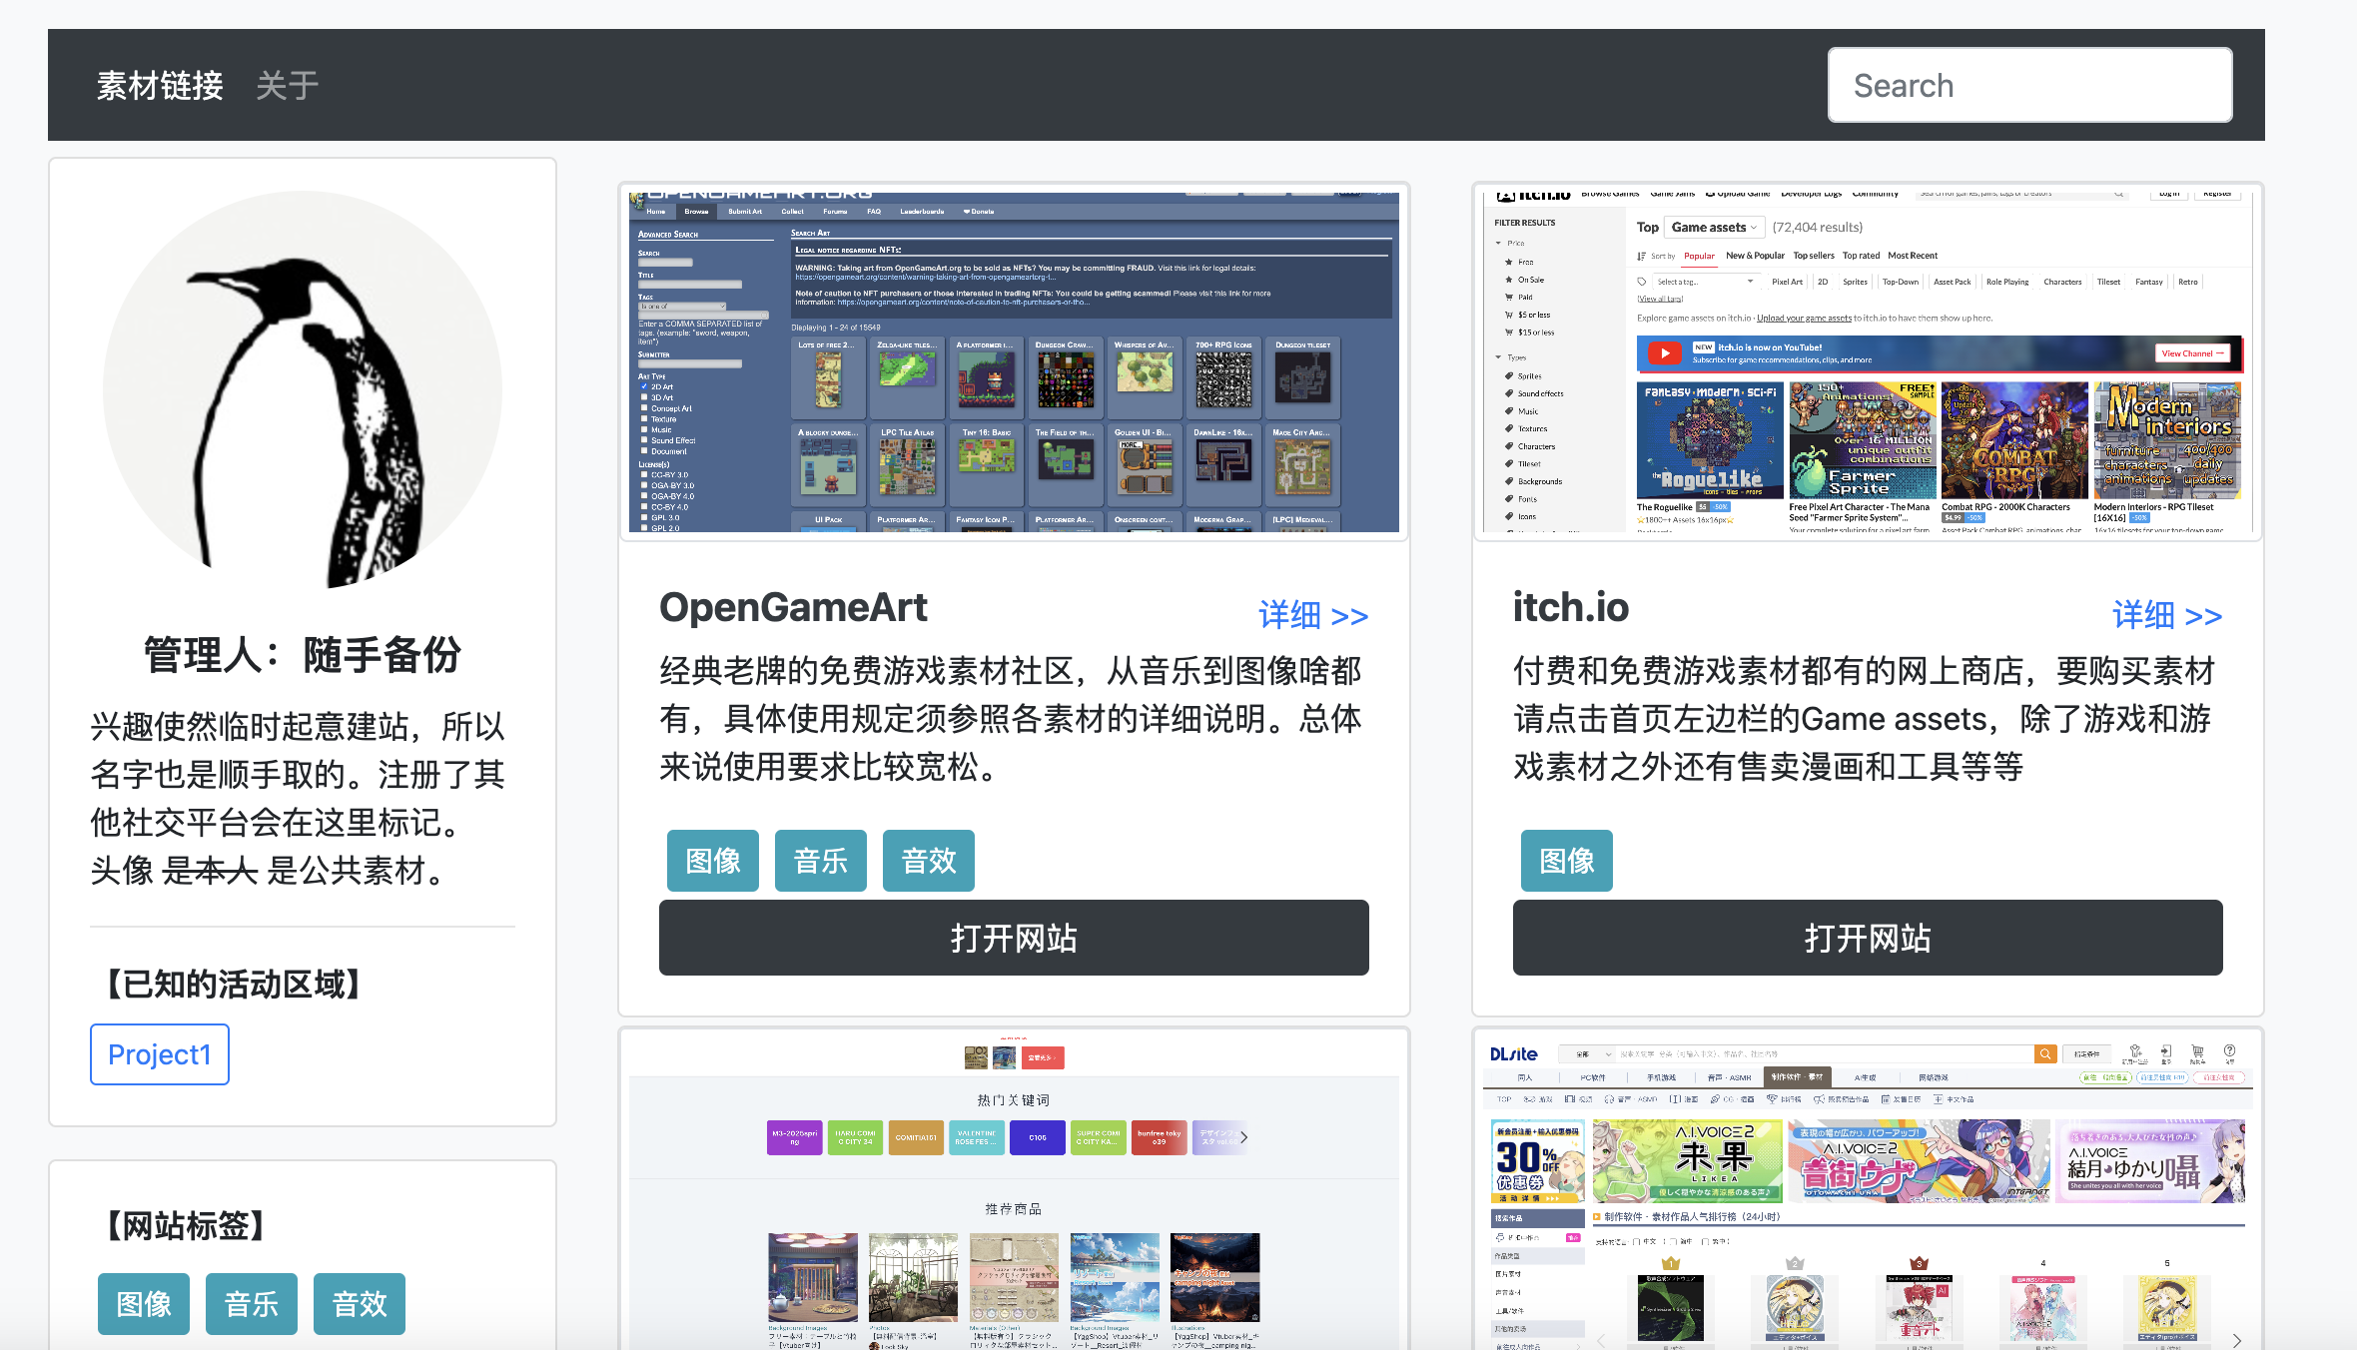Click the description starting 经典老牌的免费游戏素材社区
Screen dimensions: 2357x1350
click(1011, 719)
